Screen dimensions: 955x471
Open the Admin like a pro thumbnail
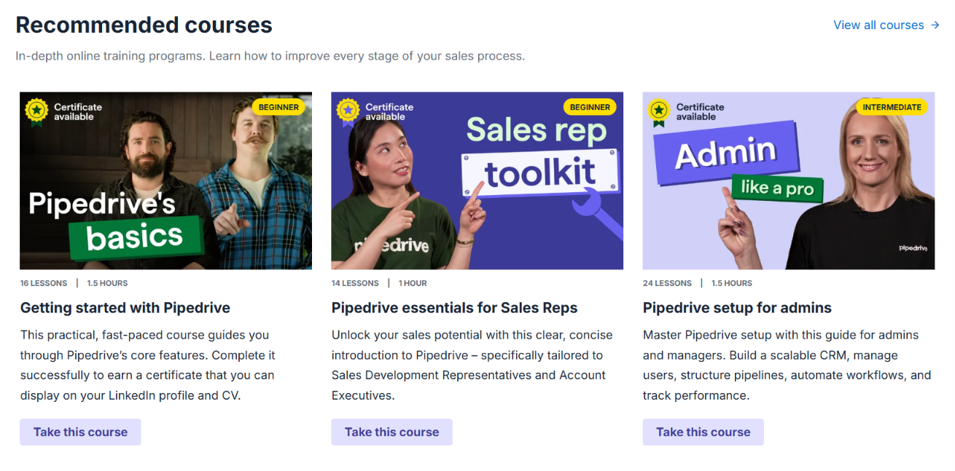point(788,181)
